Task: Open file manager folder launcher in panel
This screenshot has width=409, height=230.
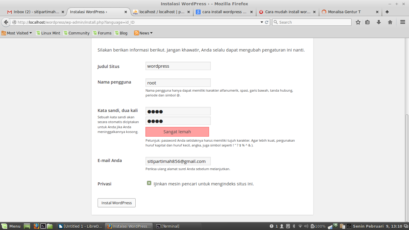Action: point(50,226)
